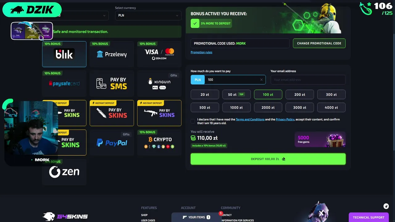The image size is (395, 222).
Task: Select Pay by Skins with red knife
Action: tap(112, 113)
